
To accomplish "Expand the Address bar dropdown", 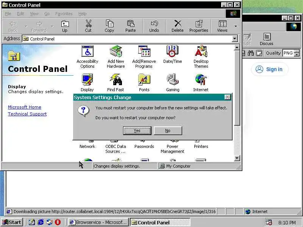I will (234, 39).
